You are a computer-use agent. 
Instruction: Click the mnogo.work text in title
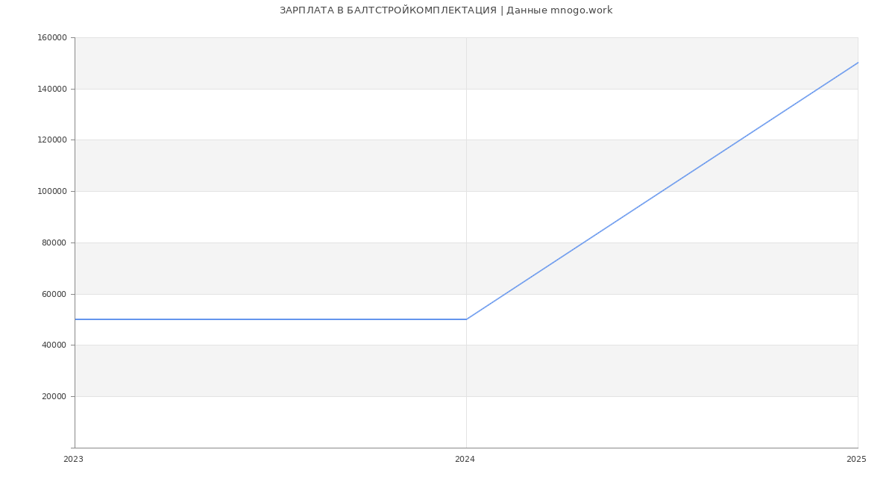coord(581,10)
